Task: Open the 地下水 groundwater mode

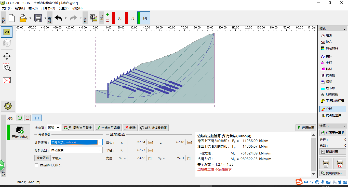Action: point(332,88)
